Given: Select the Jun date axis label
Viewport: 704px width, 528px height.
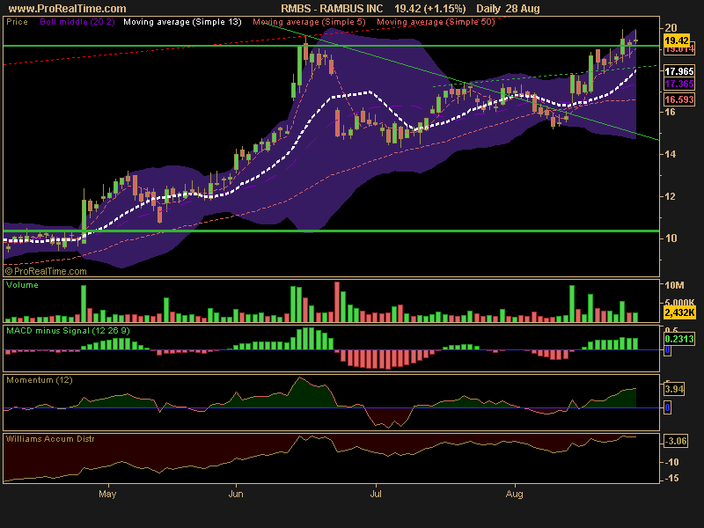Looking at the screenshot, I should click(236, 495).
